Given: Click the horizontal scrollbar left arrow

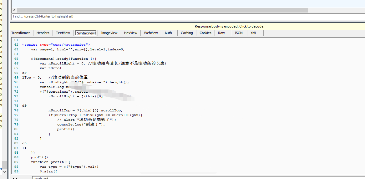Looking at the screenshot, I should point(14,10).
